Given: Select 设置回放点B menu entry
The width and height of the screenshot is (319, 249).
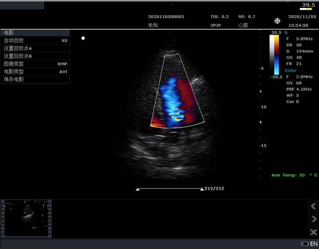Looking at the screenshot, I should [35, 56].
